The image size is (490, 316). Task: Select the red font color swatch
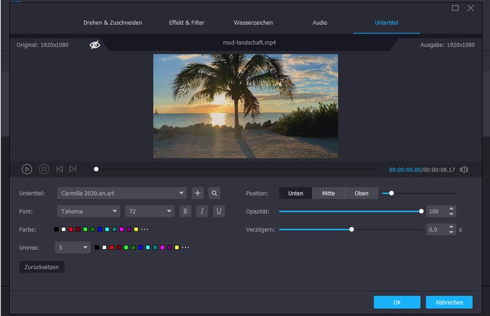71,229
